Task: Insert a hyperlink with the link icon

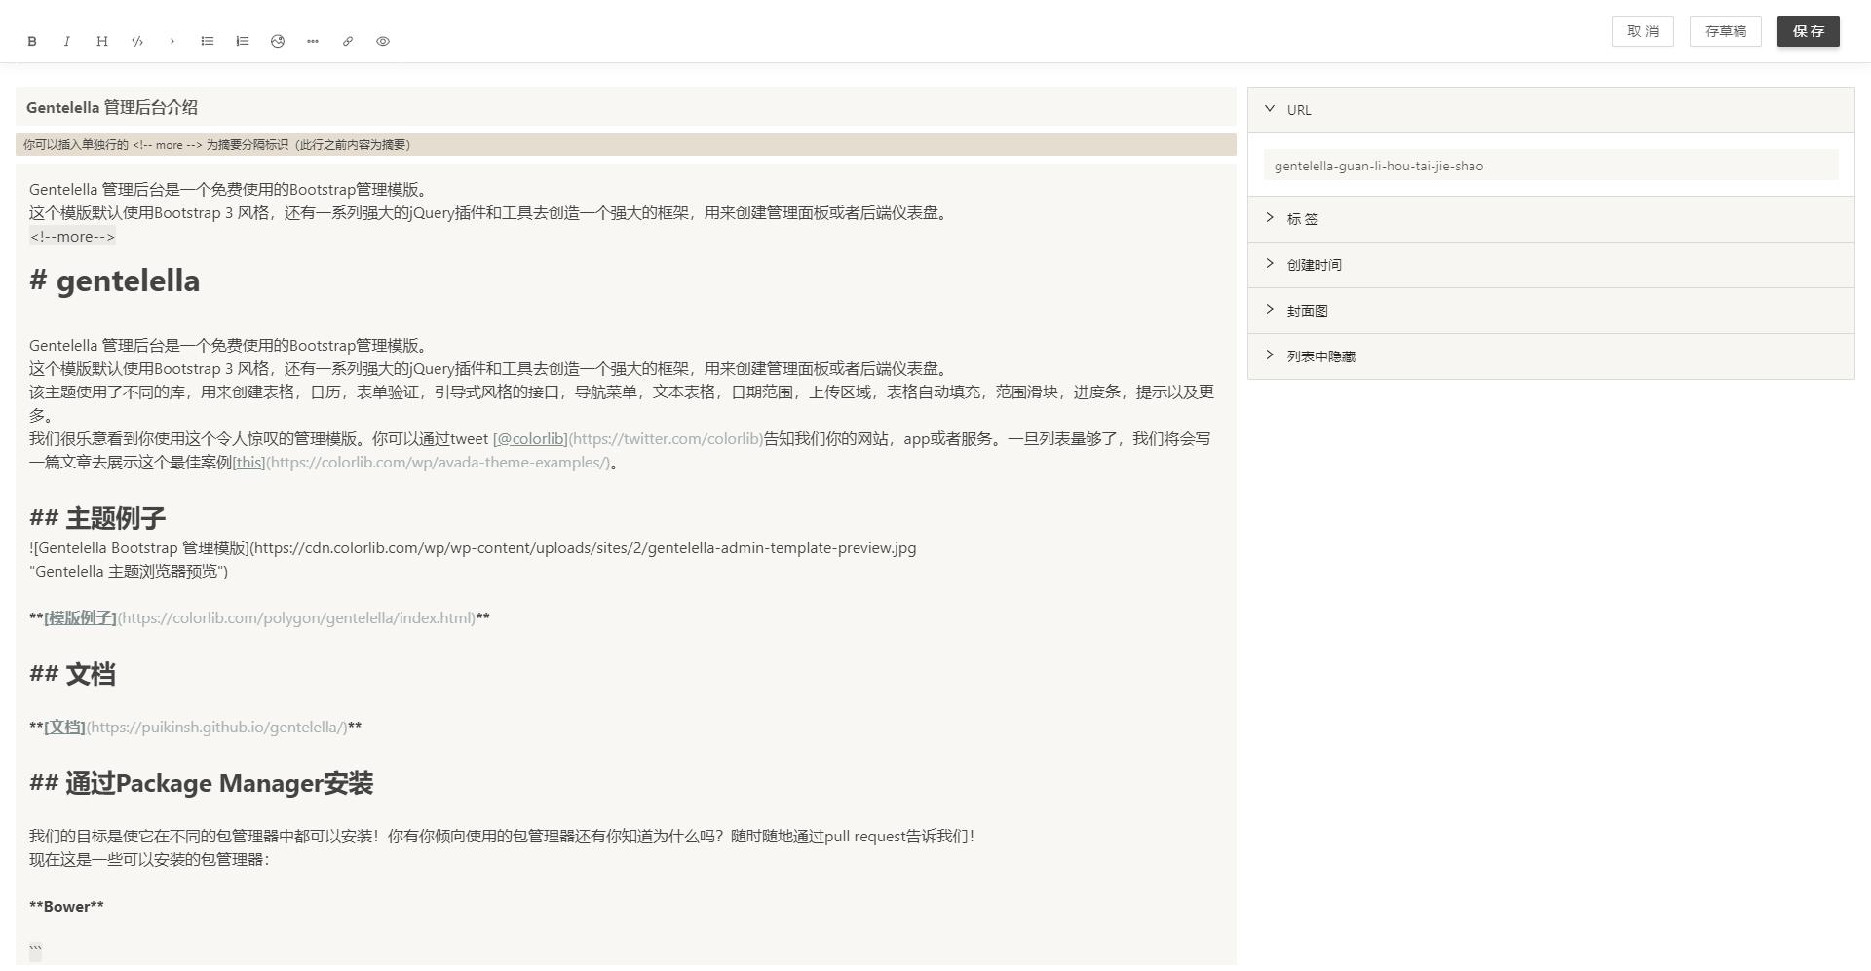Action: click(347, 41)
